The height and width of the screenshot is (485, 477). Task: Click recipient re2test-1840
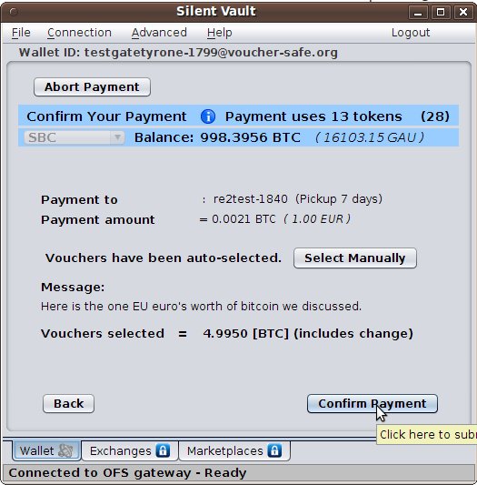click(251, 199)
